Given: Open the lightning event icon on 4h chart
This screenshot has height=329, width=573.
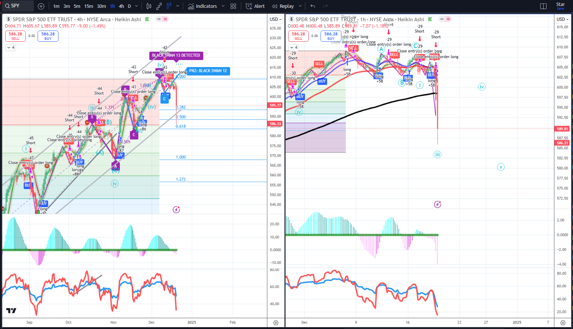Looking at the screenshot, I should pos(176,210).
